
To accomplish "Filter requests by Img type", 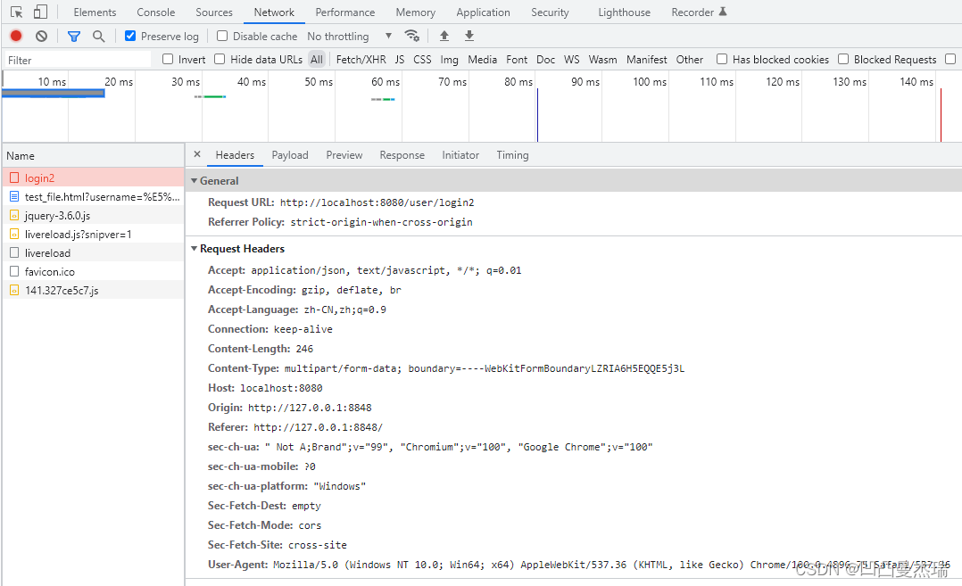I will point(449,60).
